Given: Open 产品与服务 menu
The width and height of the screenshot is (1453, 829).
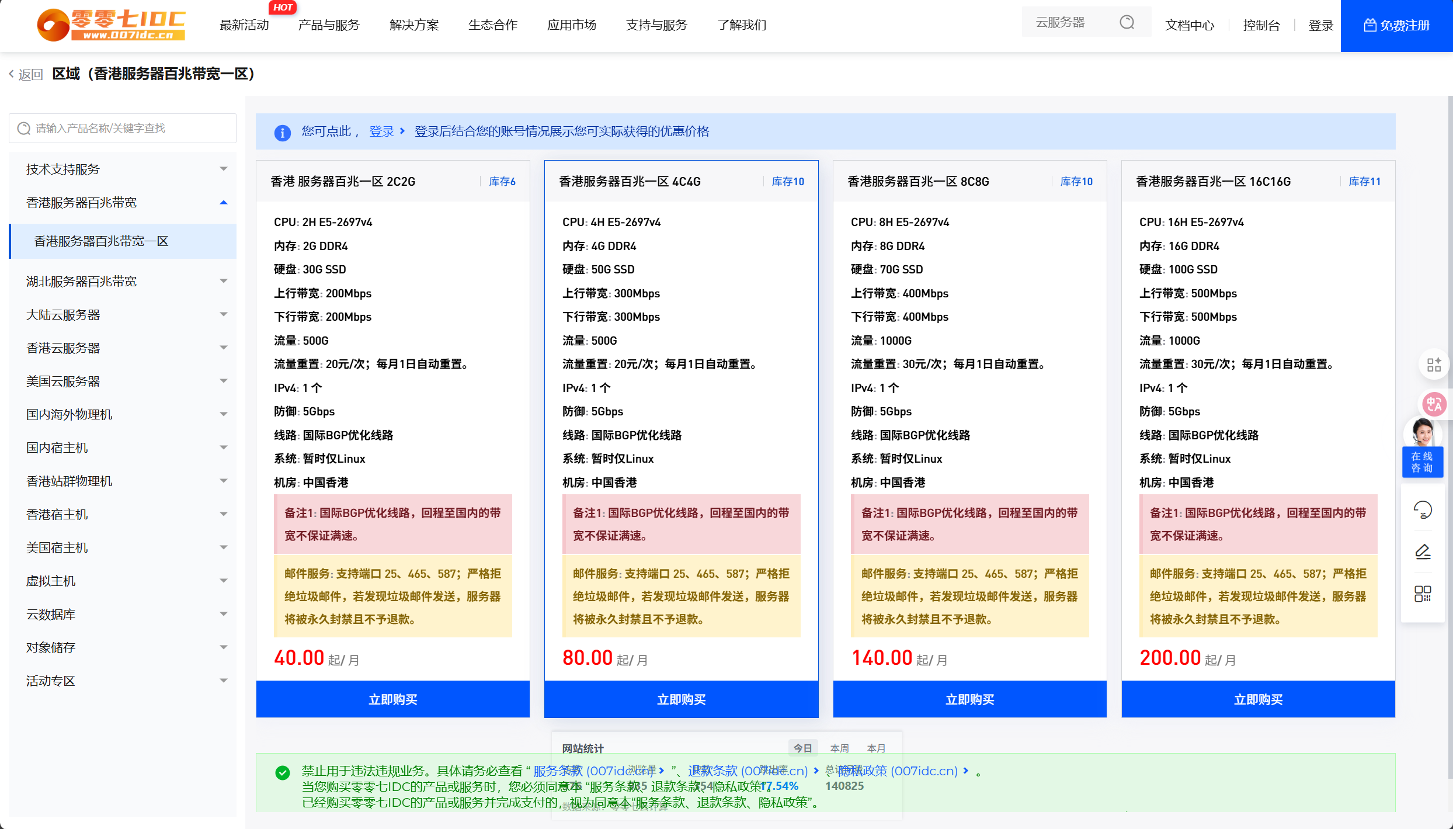Looking at the screenshot, I should tap(329, 25).
